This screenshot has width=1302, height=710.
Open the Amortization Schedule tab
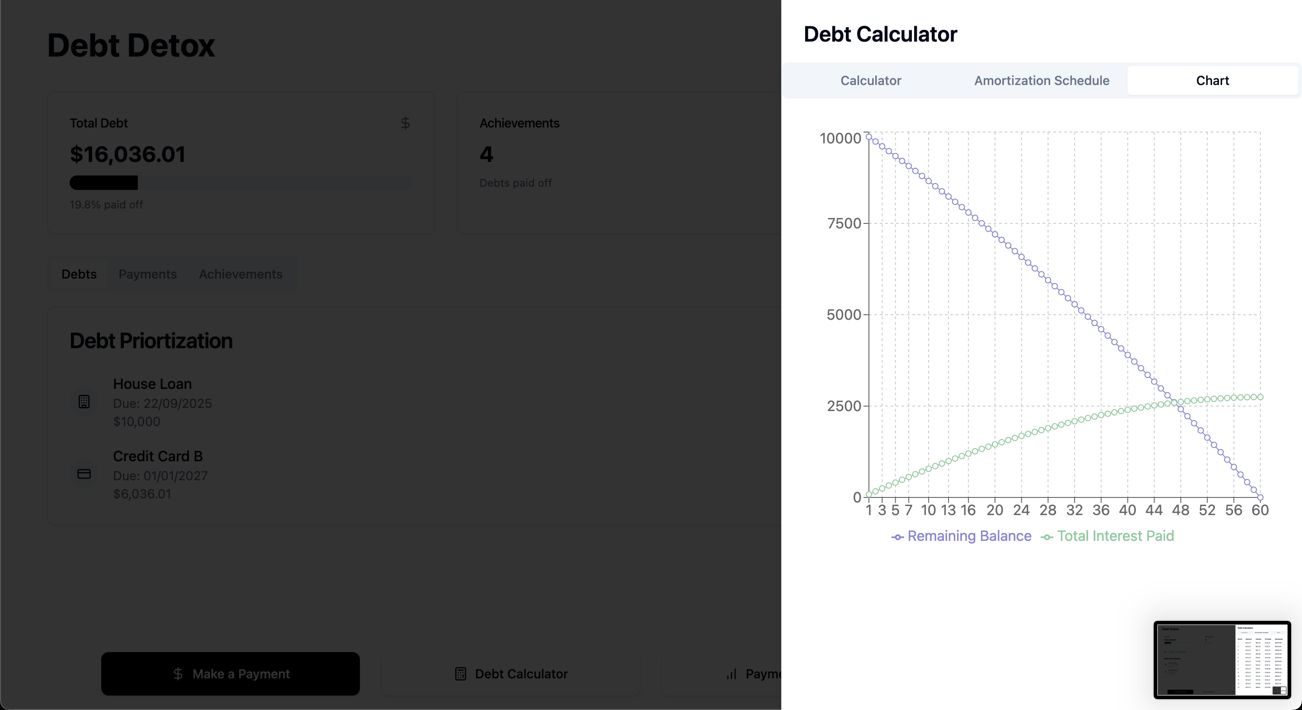pyautogui.click(x=1042, y=80)
